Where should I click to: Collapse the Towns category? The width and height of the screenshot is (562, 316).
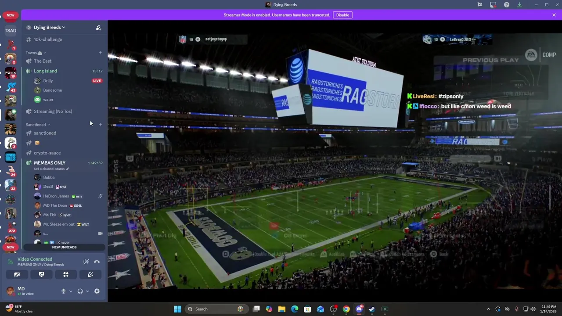(x=36, y=53)
